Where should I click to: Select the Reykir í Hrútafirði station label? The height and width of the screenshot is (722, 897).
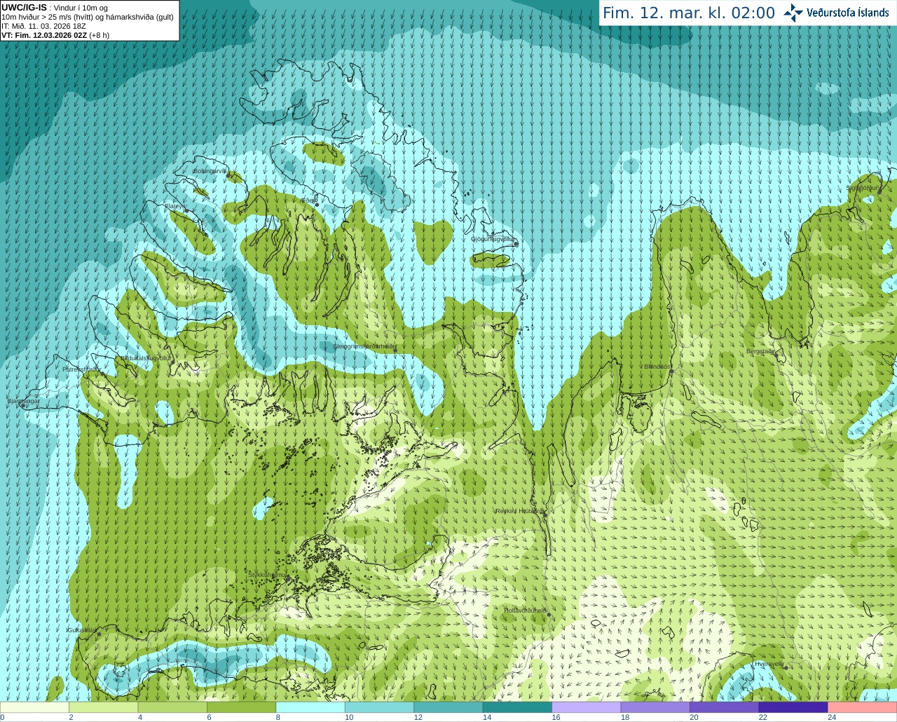(519, 511)
